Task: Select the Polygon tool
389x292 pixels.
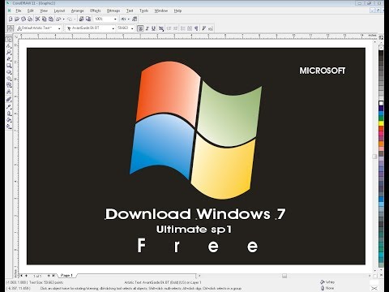Action: point(9,78)
